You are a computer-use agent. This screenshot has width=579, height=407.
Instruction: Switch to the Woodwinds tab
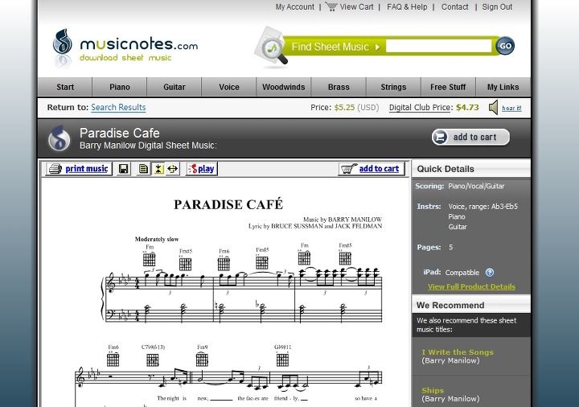click(x=284, y=87)
